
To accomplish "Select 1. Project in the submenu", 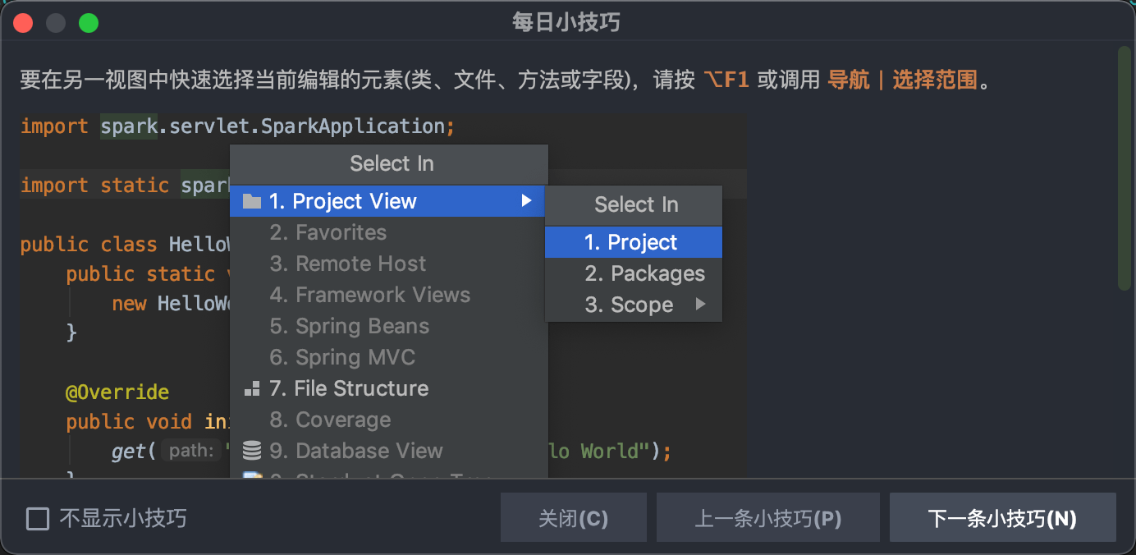I will click(x=631, y=242).
